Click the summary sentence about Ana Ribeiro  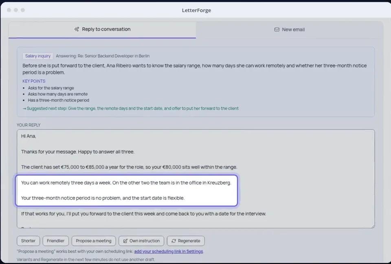pyautogui.click(x=195, y=69)
